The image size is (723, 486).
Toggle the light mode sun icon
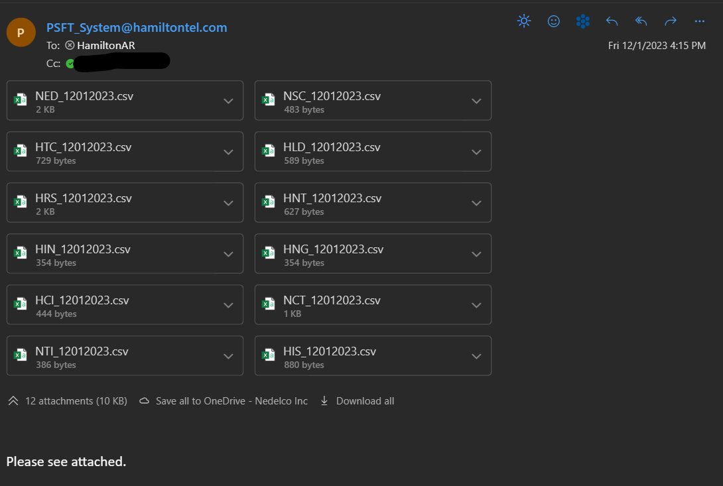click(524, 21)
